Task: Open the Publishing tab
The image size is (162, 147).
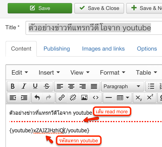Action: [57, 49]
